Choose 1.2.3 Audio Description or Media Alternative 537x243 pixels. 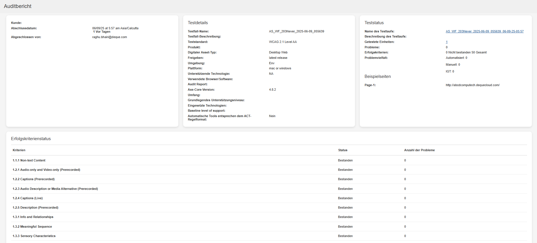(x=55, y=189)
